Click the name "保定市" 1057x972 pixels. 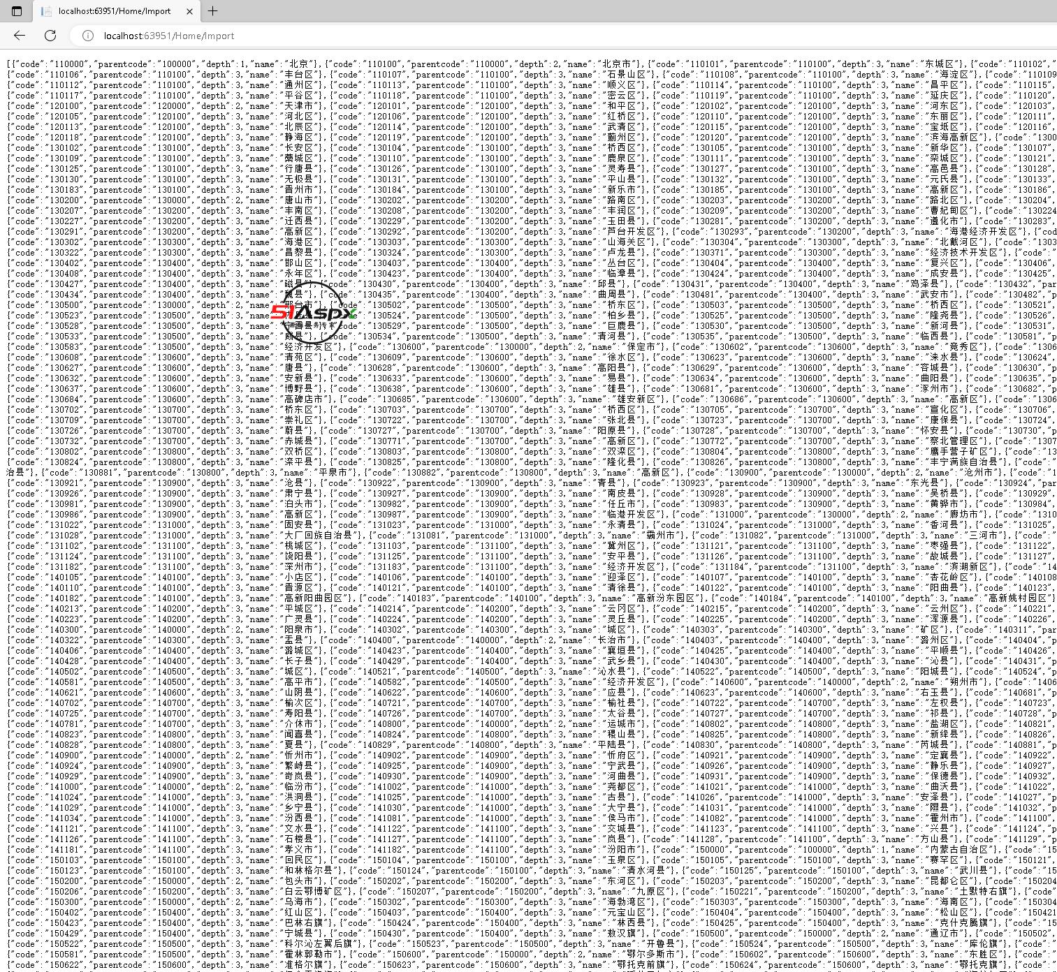click(640, 347)
